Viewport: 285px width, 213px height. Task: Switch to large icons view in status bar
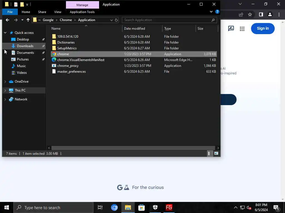coord(216,154)
